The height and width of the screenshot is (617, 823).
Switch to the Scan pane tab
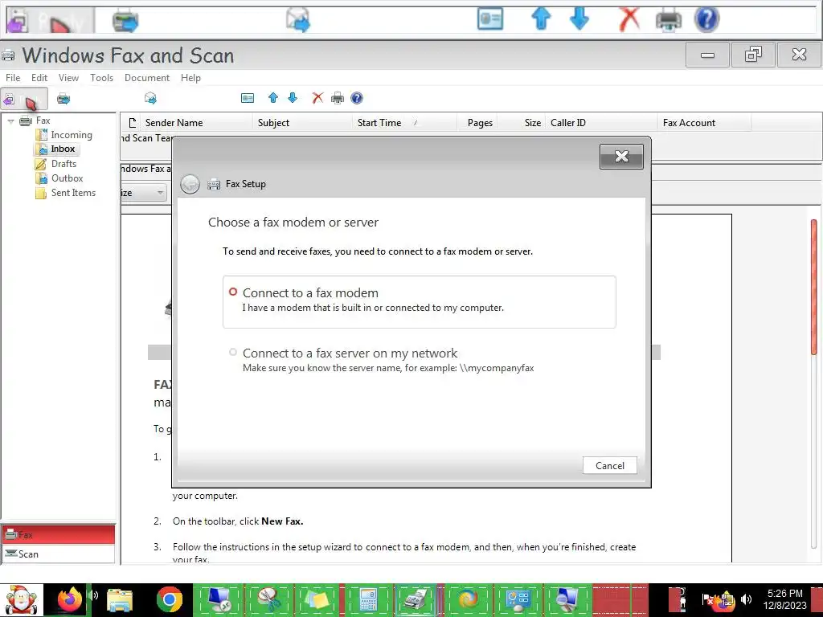click(x=58, y=554)
